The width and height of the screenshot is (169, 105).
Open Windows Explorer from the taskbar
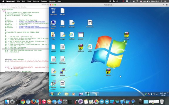(x=67, y=94)
